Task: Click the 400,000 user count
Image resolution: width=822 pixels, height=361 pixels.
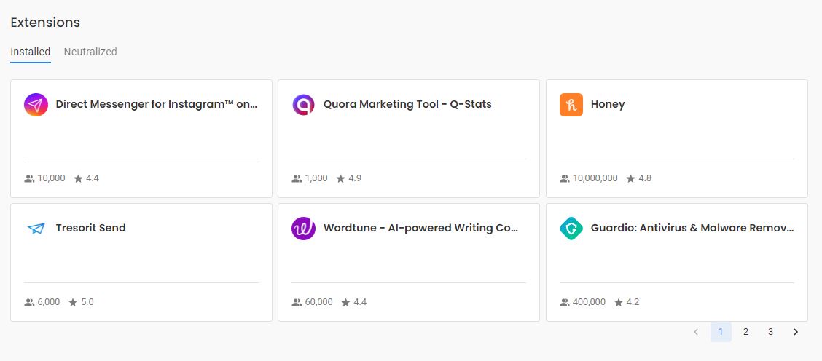Action: click(x=589, y=302)
